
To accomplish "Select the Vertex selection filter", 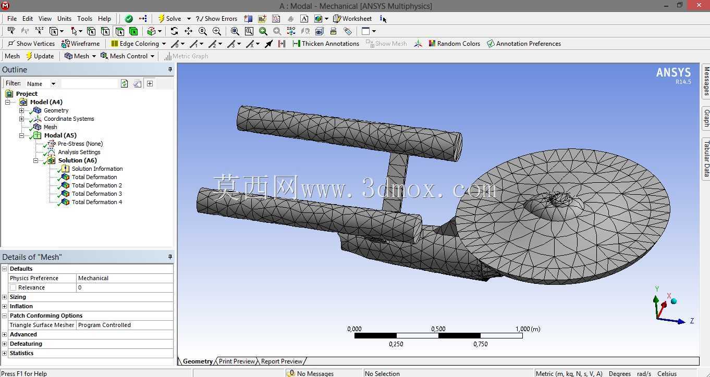I will pyautogui.click(x=91, y=31).
